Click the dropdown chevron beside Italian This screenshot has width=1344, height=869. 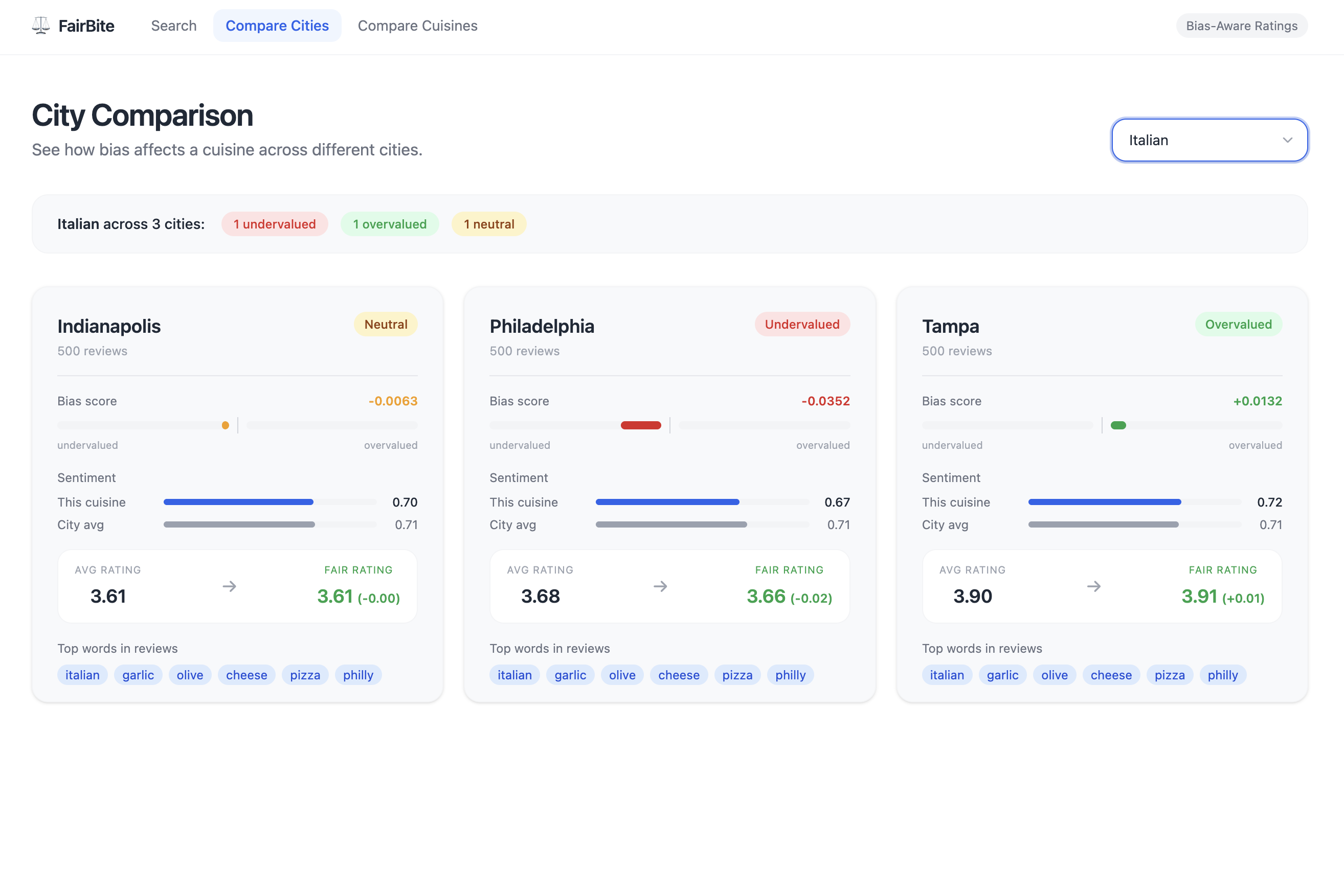click(1287, 140)
